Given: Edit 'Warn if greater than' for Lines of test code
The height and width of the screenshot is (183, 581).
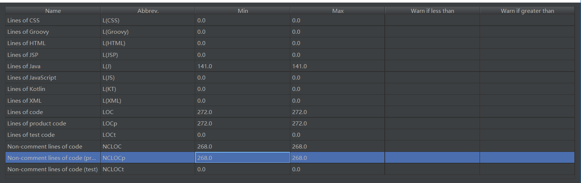Looking at the screenshot, I should [527, 135].
